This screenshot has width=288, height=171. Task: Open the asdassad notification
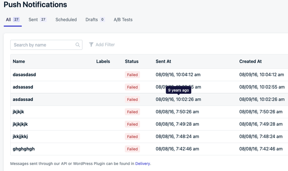(x=23, y=99)
